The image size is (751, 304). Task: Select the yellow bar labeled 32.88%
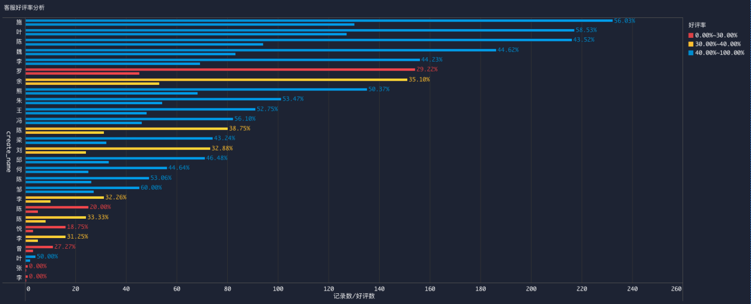pos(118,148)
